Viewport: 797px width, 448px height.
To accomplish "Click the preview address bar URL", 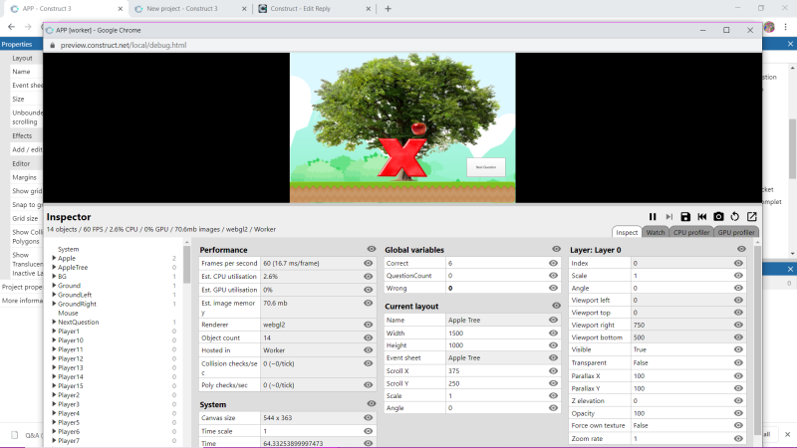I will click(x=124, y=45).
